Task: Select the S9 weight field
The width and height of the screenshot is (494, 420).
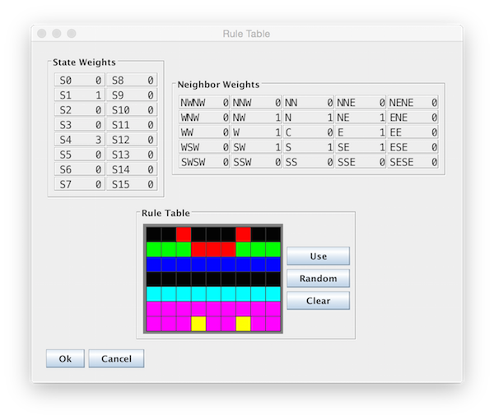Action: coord(132,95)
